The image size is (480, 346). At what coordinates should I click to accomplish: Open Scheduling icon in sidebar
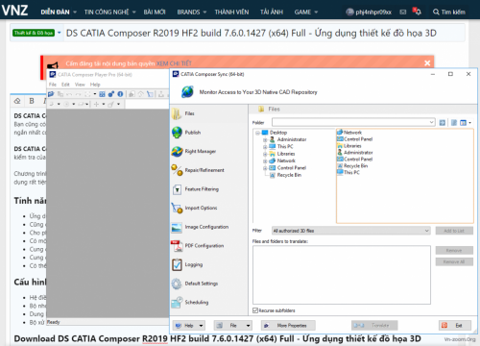[177, 303]
